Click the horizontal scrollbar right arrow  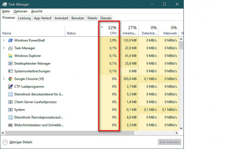(177, 133)
